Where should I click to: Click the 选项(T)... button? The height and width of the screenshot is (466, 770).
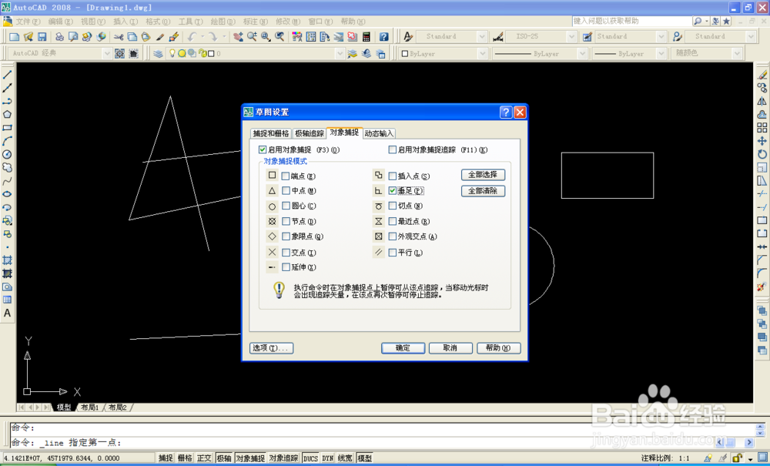click(272, 348)
